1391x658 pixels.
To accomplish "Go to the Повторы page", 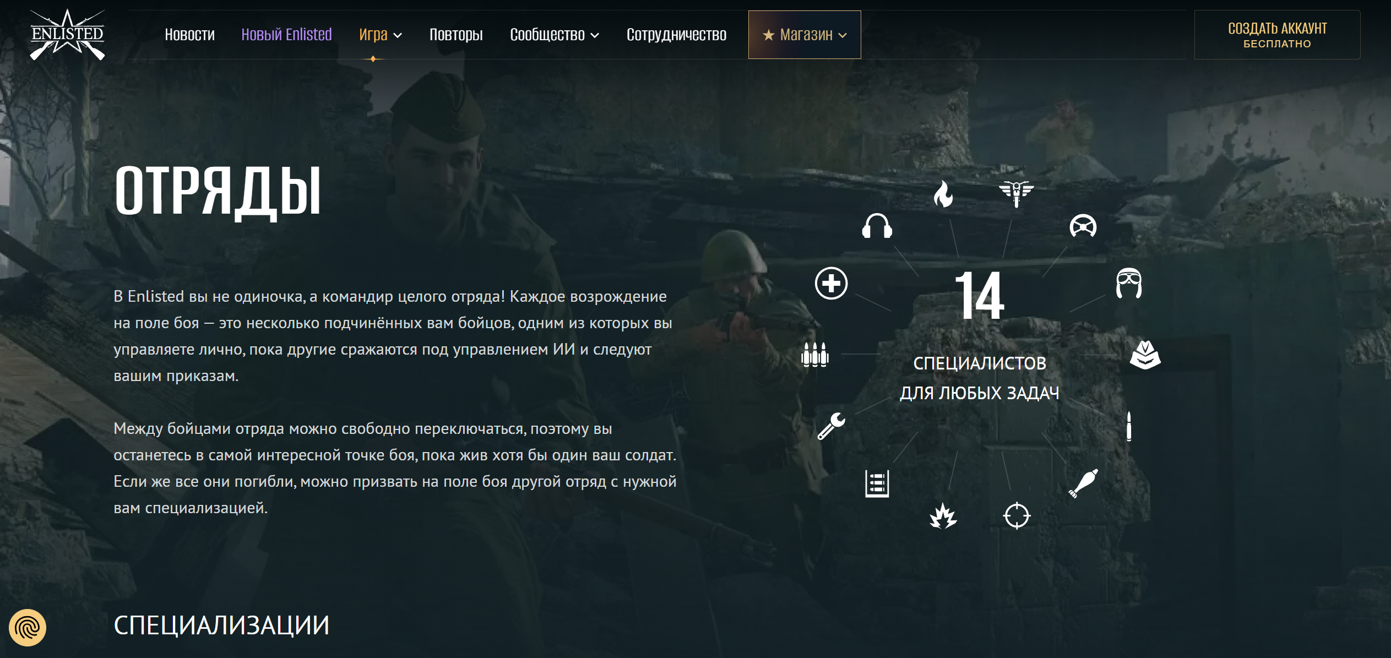I will (x=456, y=35).
